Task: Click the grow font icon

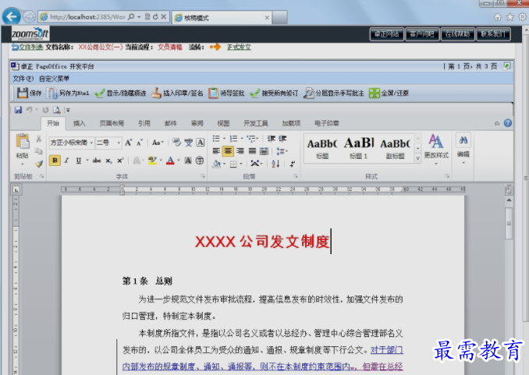Action: coord(129,143)
